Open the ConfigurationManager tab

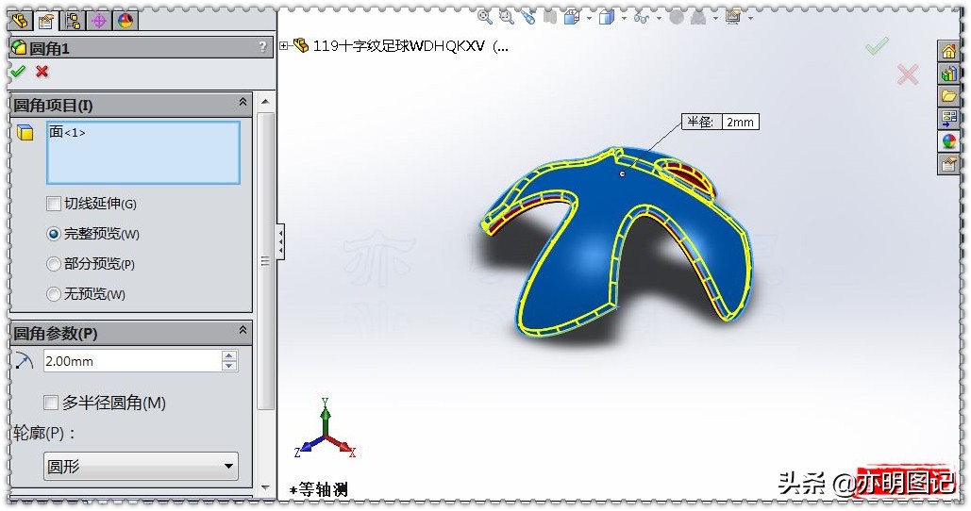point(73,21)
